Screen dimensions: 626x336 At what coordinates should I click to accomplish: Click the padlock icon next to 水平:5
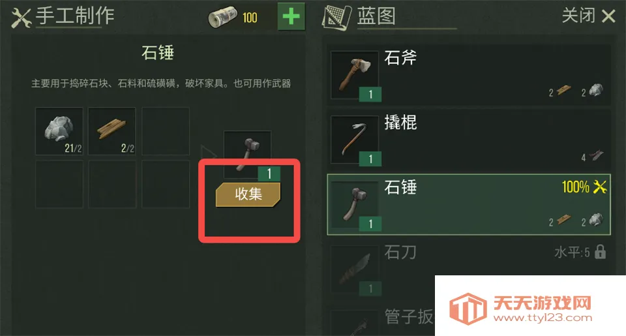point(600,252)
